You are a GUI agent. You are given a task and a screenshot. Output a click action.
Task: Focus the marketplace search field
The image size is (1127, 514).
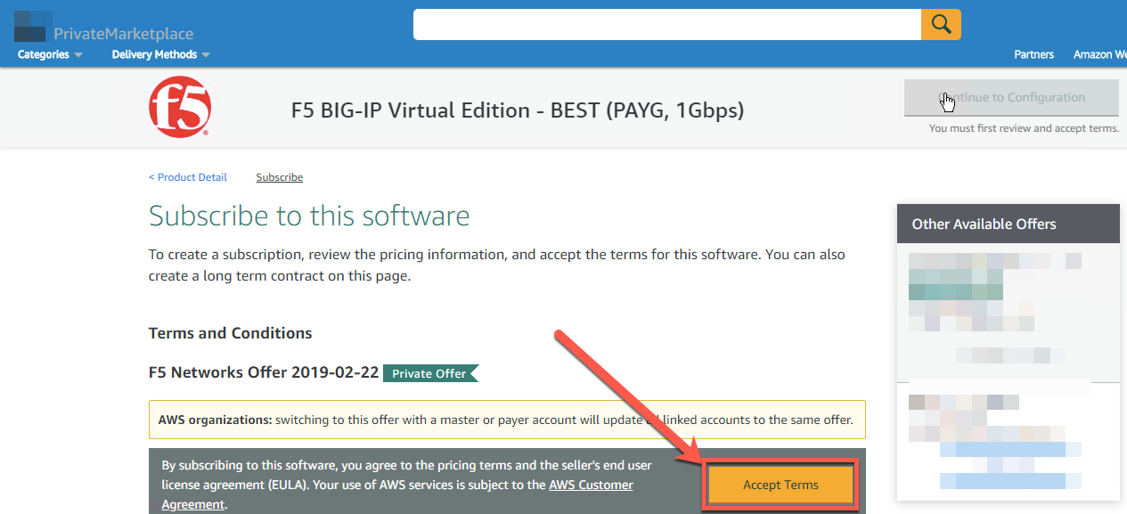point(667,24)
